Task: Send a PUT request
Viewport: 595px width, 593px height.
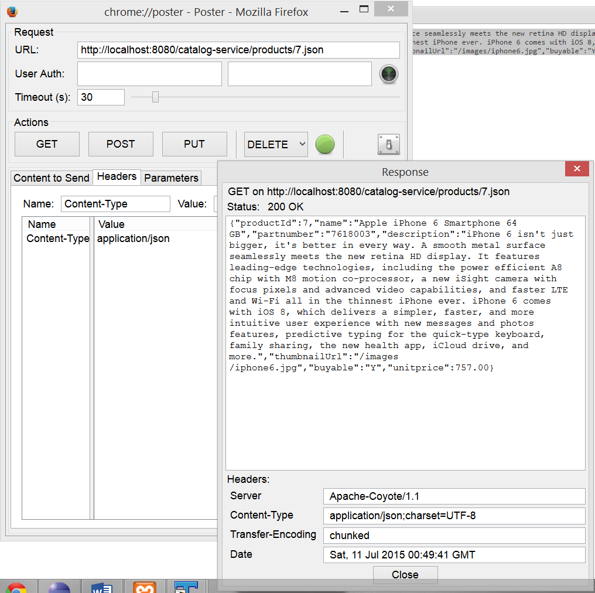Action: 194,144
